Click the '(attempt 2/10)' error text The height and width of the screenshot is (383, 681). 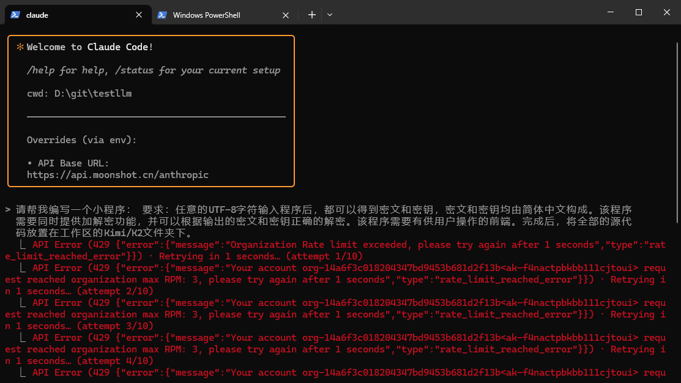[x=115, y=291]
